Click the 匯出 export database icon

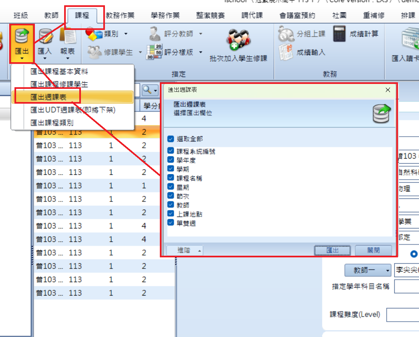tap(22, 36)
